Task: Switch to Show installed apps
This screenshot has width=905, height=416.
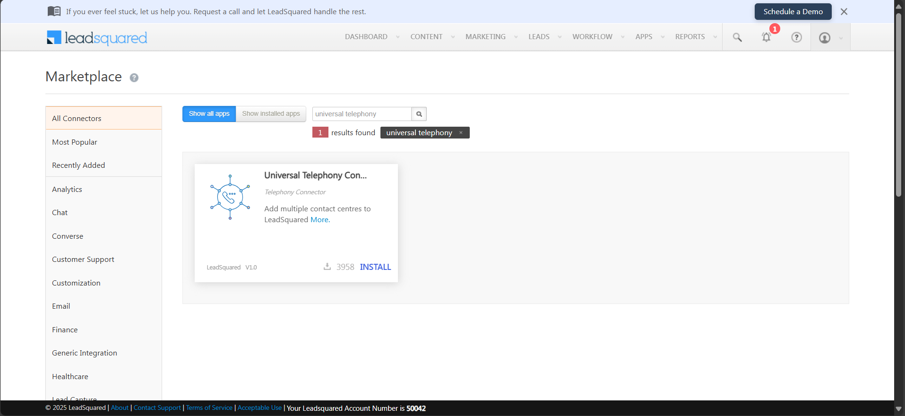Action: (271, 114)
